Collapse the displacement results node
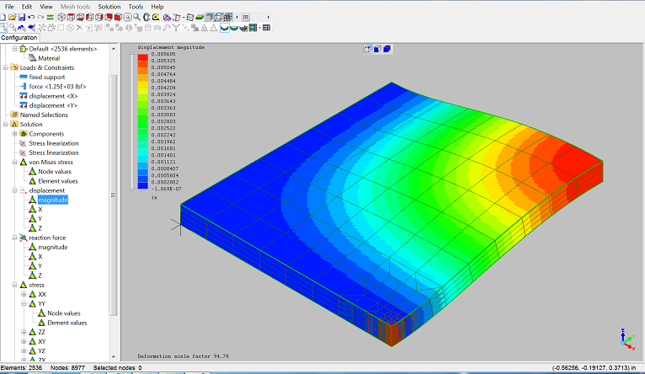Screen dimensions: 645x374 pos(14,190)
